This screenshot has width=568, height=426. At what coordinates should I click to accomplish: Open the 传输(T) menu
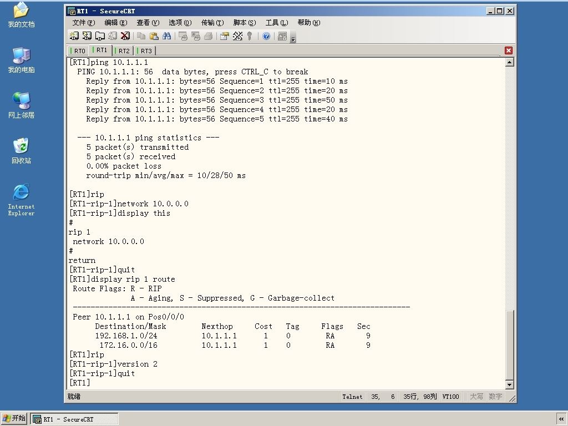tap(212, 22)
